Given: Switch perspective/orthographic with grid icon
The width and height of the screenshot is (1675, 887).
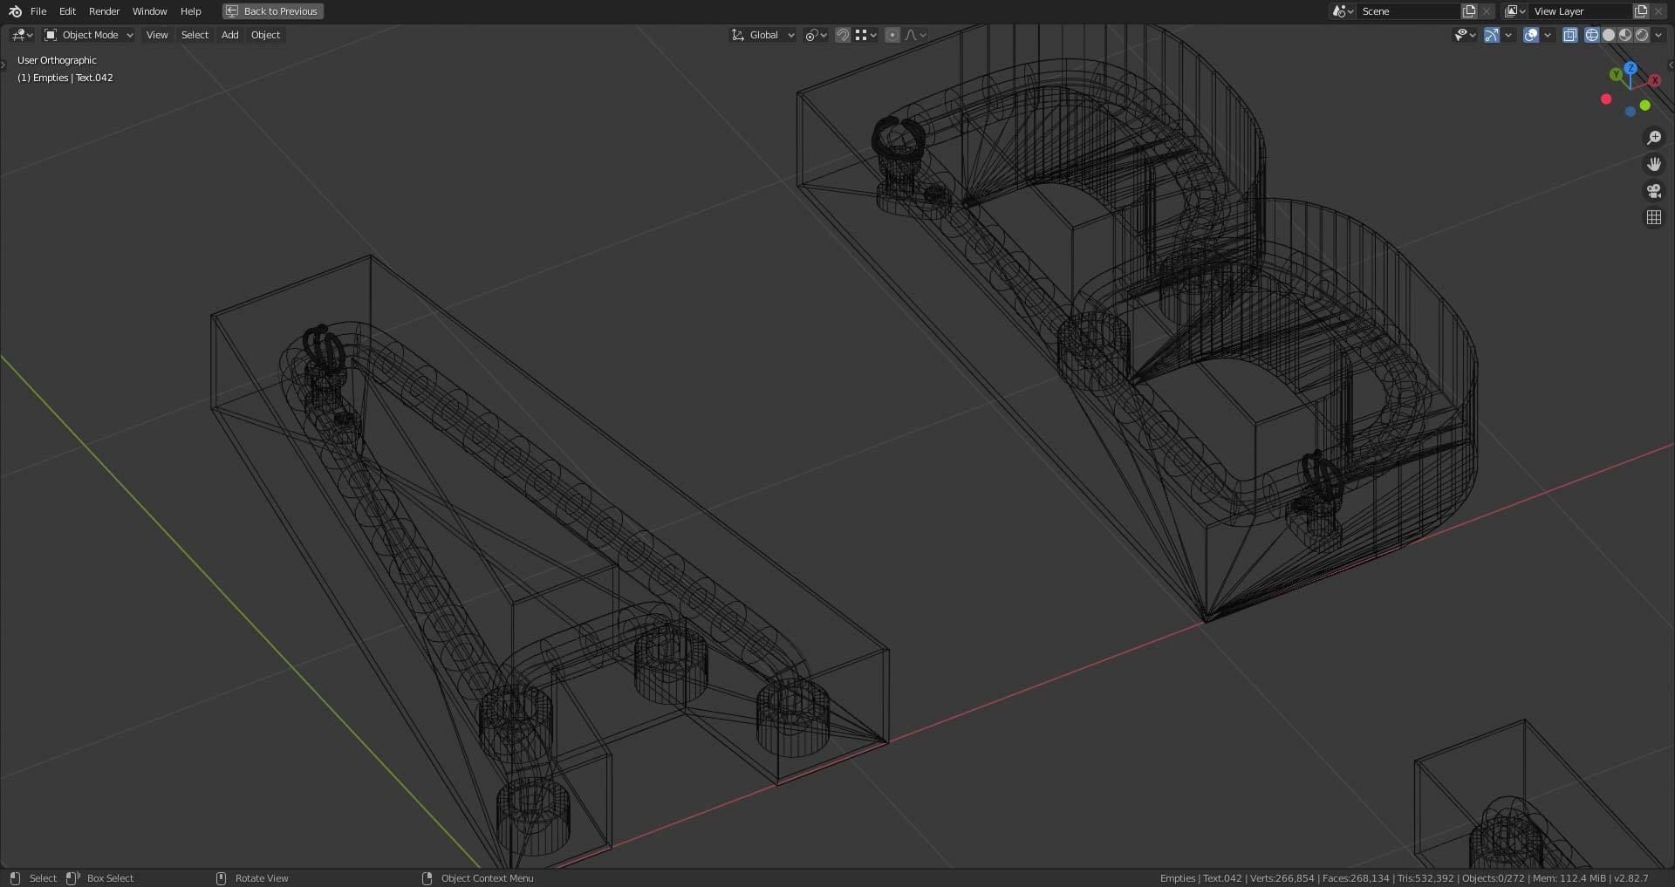Looking at the screenshot, I should tap(1653, 217).
